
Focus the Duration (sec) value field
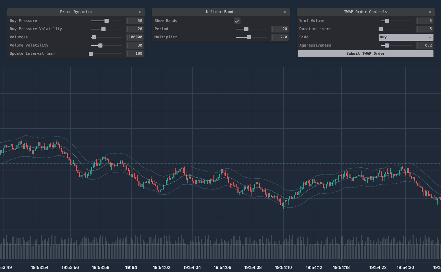tap(425, 29)
